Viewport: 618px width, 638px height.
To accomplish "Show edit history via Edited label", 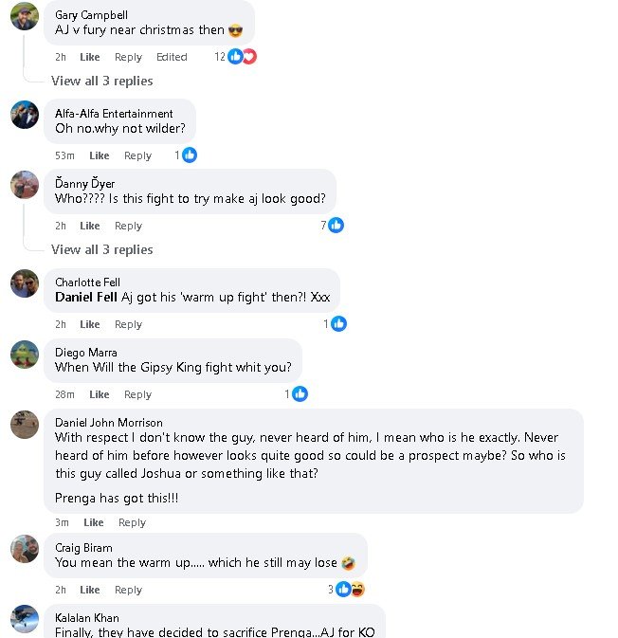I will click(172, 57).
